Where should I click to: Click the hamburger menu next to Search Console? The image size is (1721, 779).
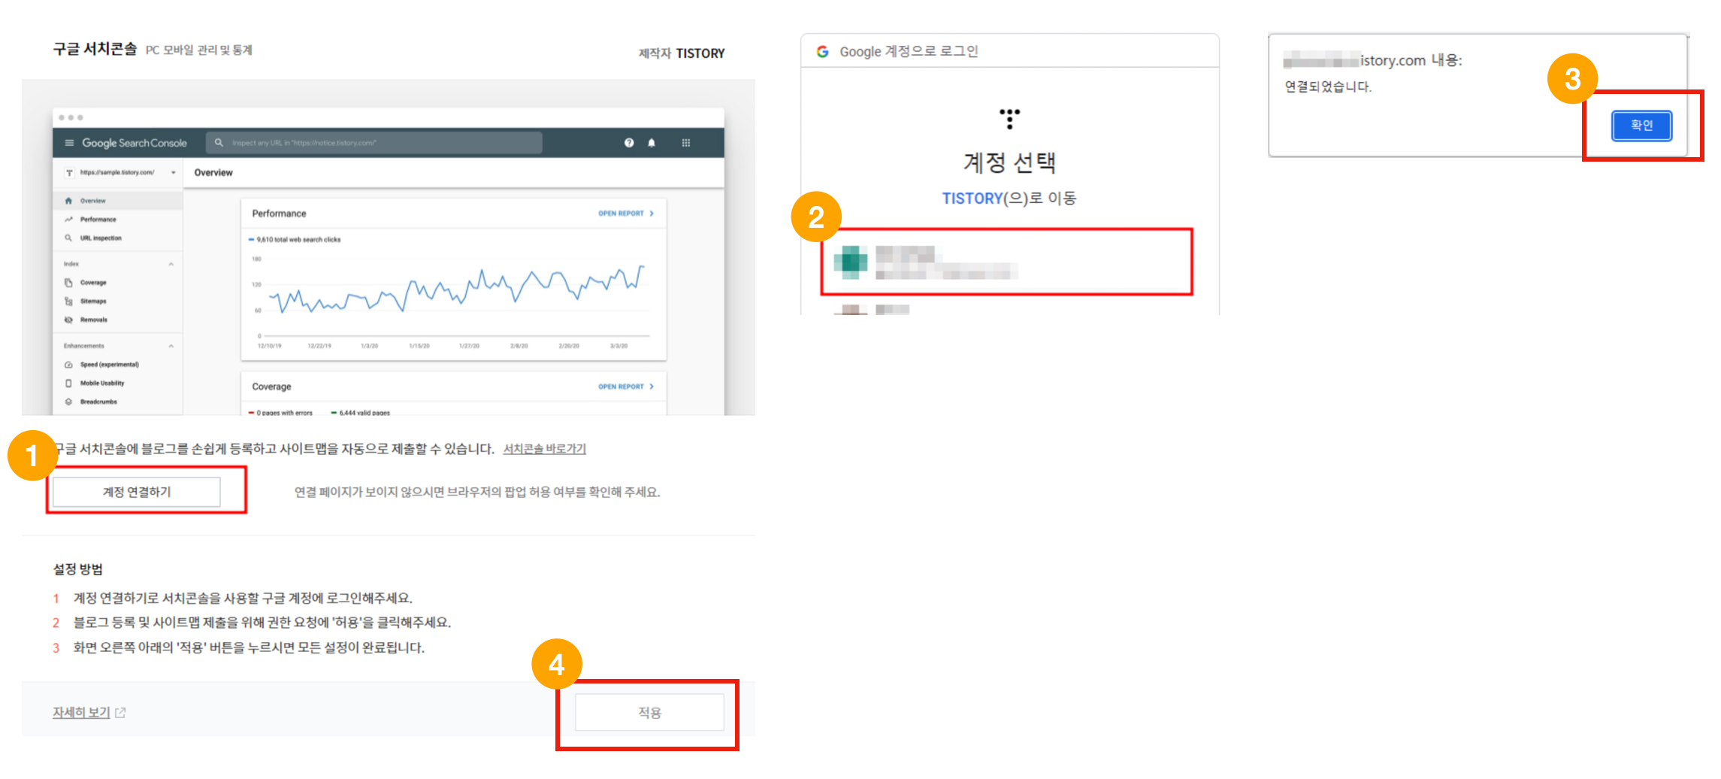pos(69,143)
